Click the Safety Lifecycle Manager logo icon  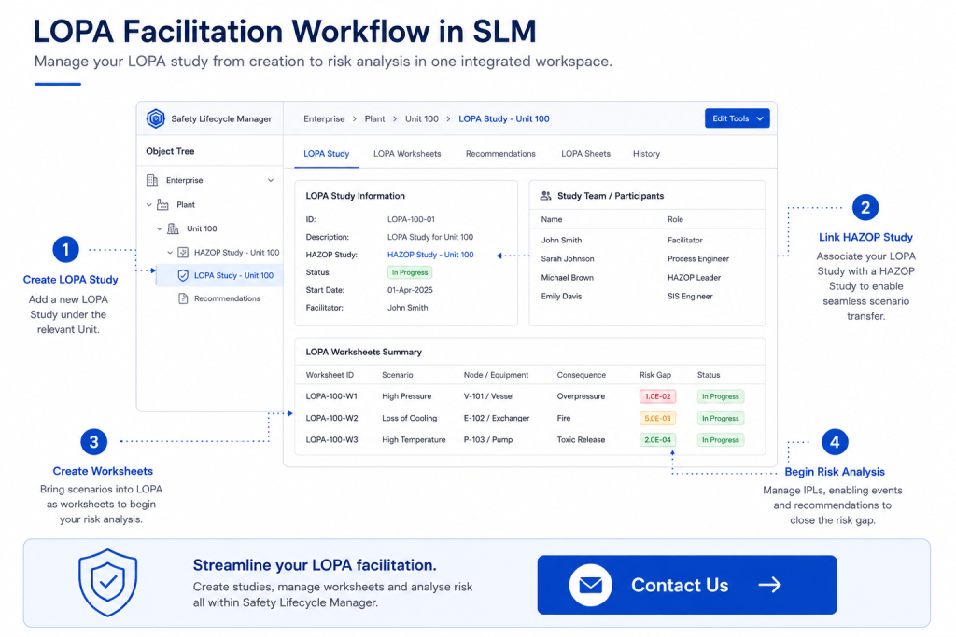156,118
